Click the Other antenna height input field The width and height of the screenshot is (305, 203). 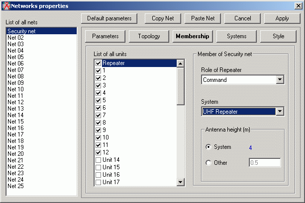pyautogui.click(x=264, y=162)
